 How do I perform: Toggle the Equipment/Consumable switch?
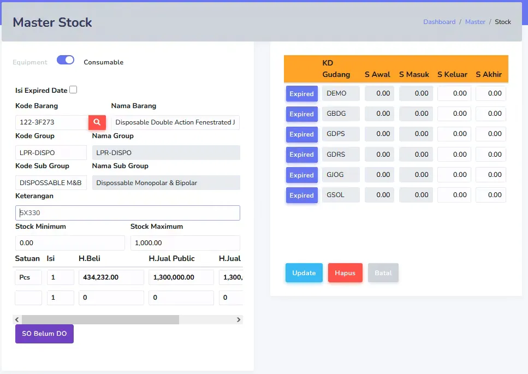pos(66,60)
